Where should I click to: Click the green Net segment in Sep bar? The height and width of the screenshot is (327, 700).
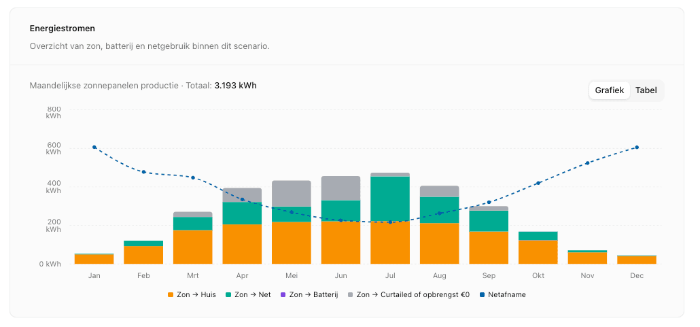click(489, 221)
